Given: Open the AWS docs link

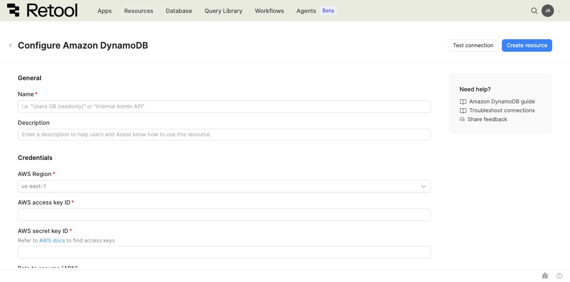Looking at the screenshot, I should [x=52, y=241].
